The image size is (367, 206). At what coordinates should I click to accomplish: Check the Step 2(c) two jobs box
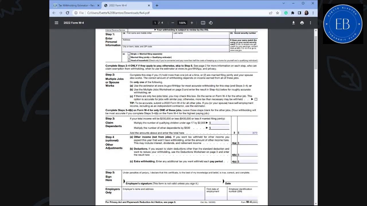256,99
